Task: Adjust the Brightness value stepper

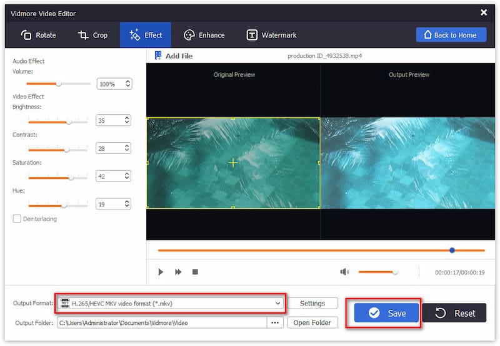Action: (127, 120)
